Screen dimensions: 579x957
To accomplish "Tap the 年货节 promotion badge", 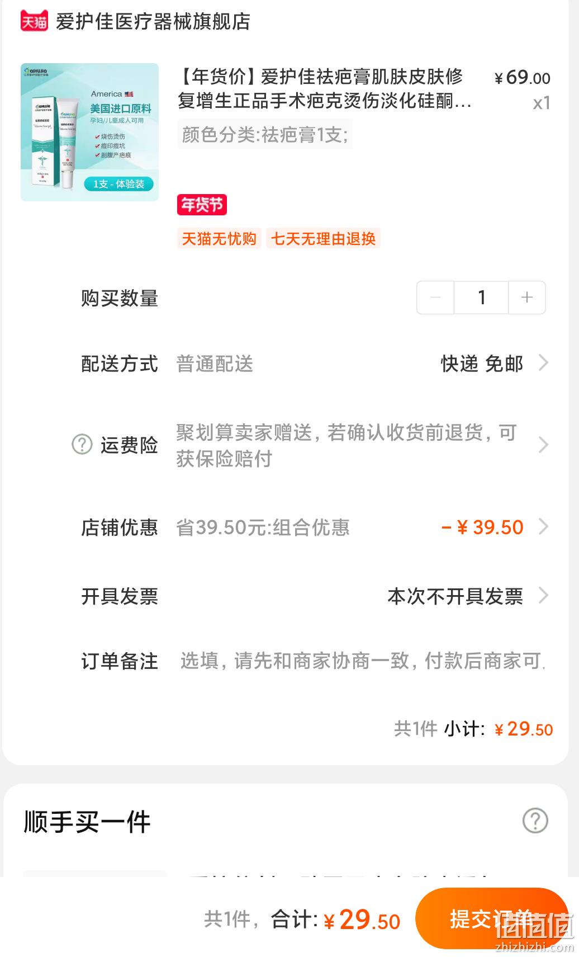I will click(202, 205).
